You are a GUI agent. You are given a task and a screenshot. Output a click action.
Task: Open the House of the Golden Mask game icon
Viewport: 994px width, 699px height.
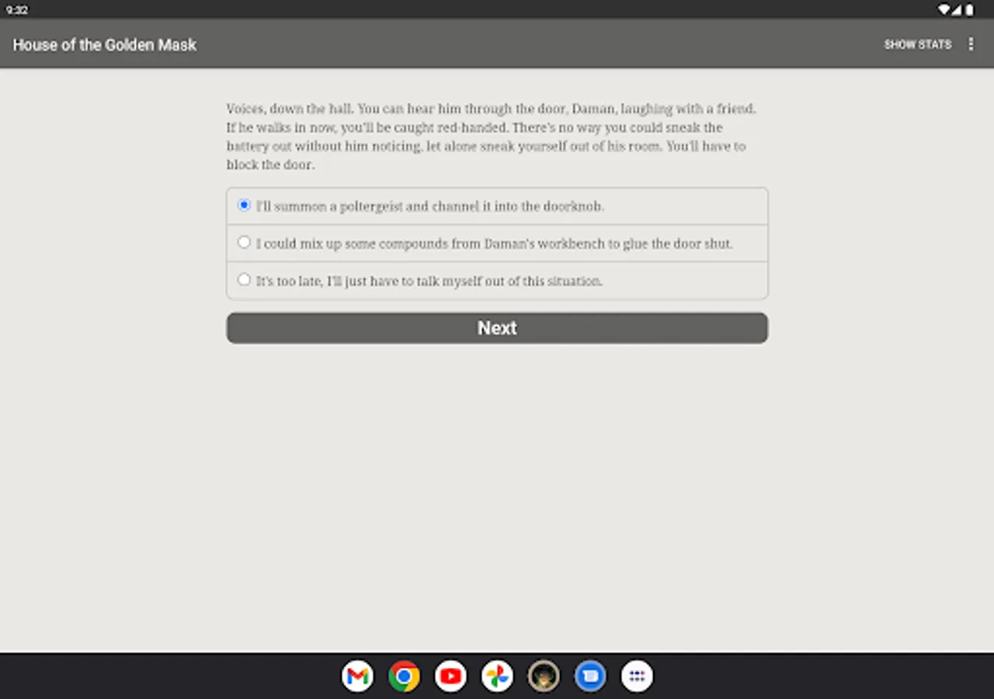[544, 676]
